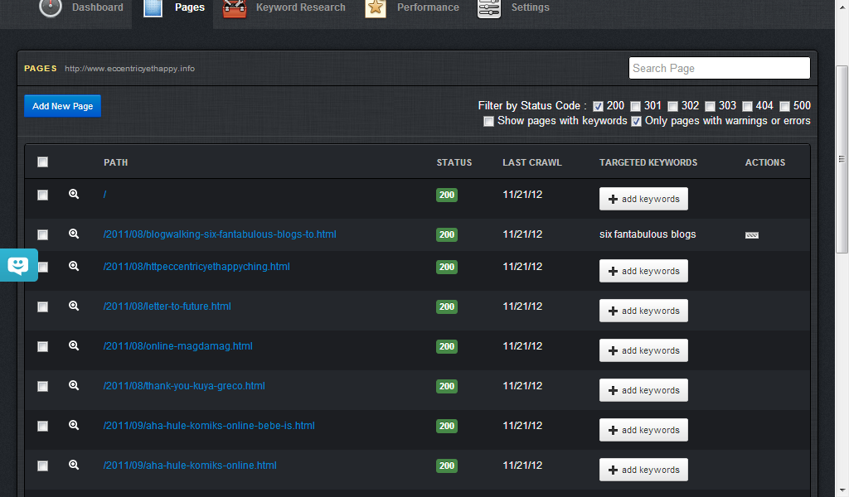Inspect the root path row with magnifier
This screenshot has height=497, width=849.
(74, 194)
